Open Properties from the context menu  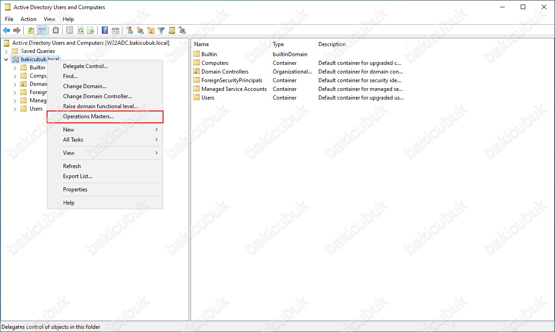tap(105, 190)
